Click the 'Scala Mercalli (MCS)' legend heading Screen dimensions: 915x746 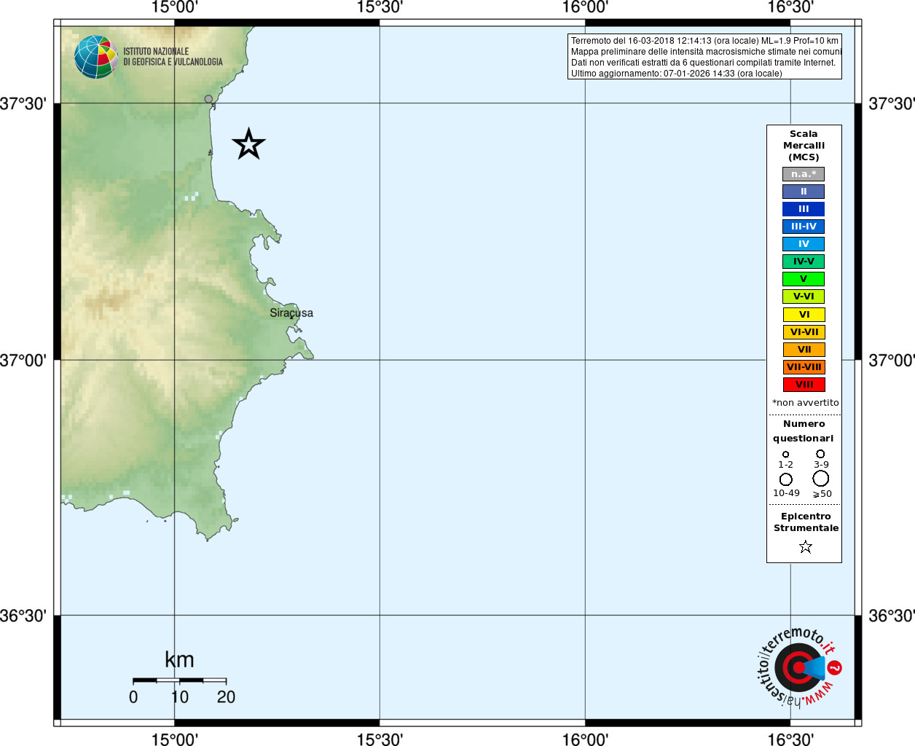coord(804,146)
